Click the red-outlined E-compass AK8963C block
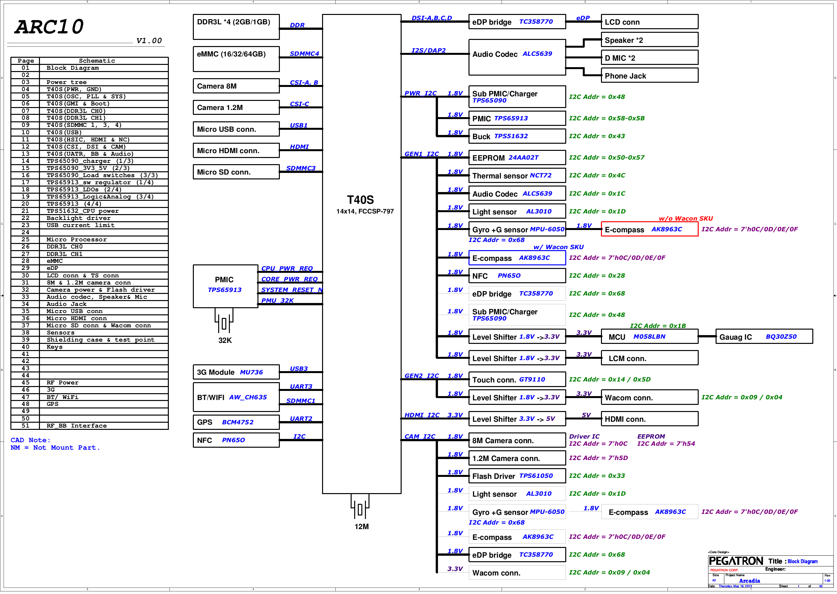Viewport: 837px width, 594px height. (650, 229)
